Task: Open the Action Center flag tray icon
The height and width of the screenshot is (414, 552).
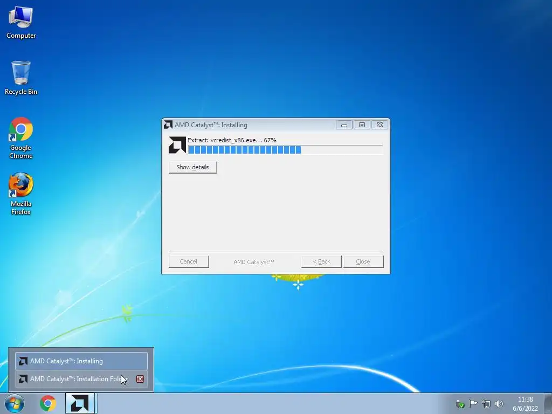Action: (x=473, y=403)
